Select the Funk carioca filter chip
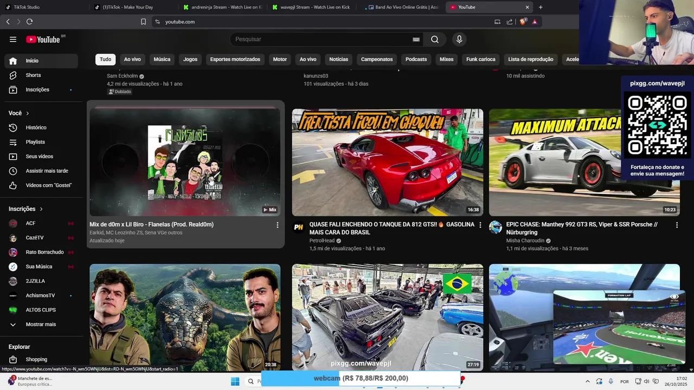The height and width of the screenshot is (390, 694). click(481, 60)
